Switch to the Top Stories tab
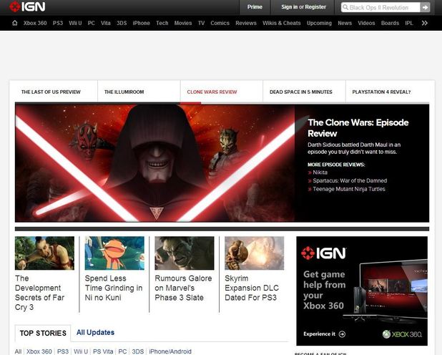 click(x=43, y=334)
